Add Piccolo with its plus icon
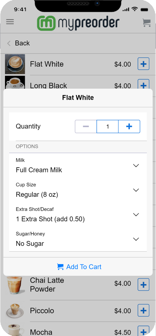Image resolution: width=156 pixels, height=336 pixels. tap(143, 310)
